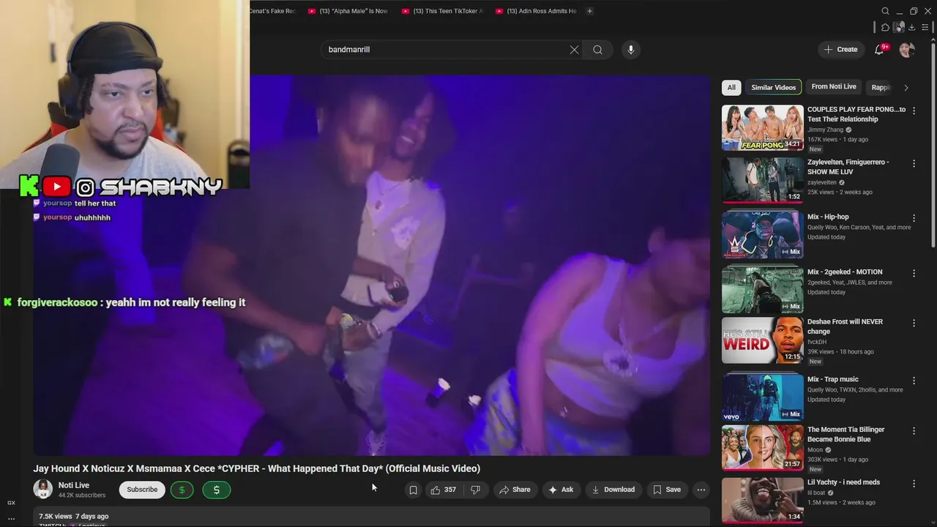Open the Noti Live channel name link

pyautogui.click(x=74, y=485)
